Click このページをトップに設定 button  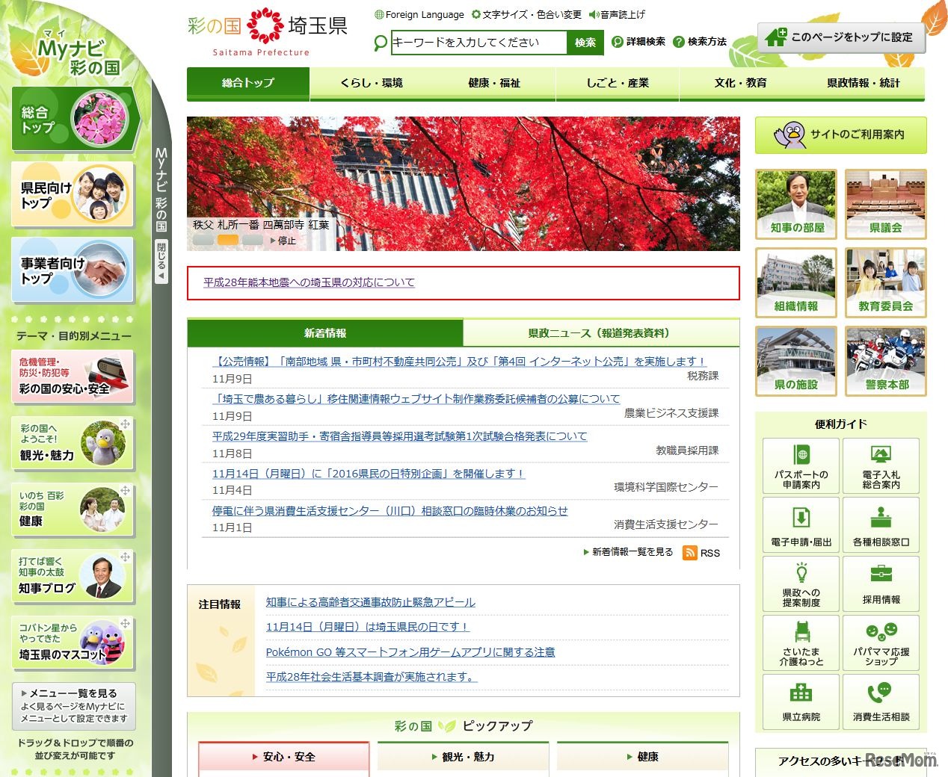tap(842, 37)
